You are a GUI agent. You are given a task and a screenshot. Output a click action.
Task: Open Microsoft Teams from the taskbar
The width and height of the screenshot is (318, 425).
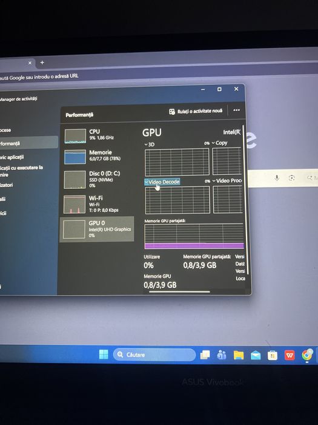pyautogui.click(x=222, y=355)
